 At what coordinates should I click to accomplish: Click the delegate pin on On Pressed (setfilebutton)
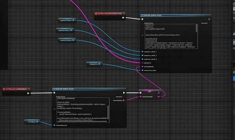(29, 89)
